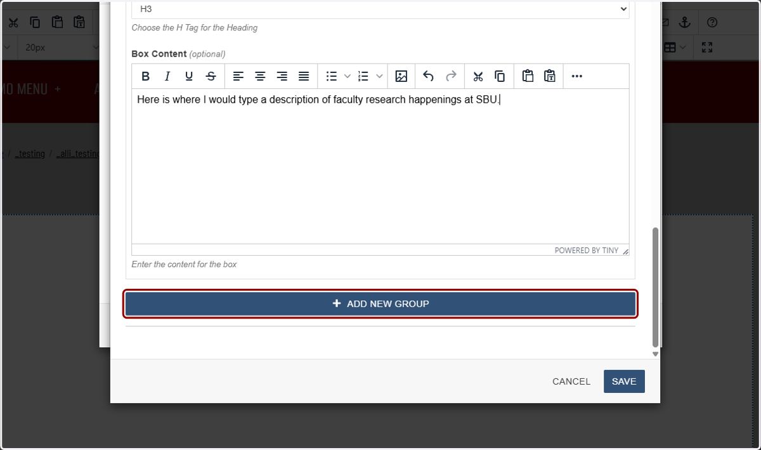
Task: Align Box Content text left
Action: (x=238, y=76)
